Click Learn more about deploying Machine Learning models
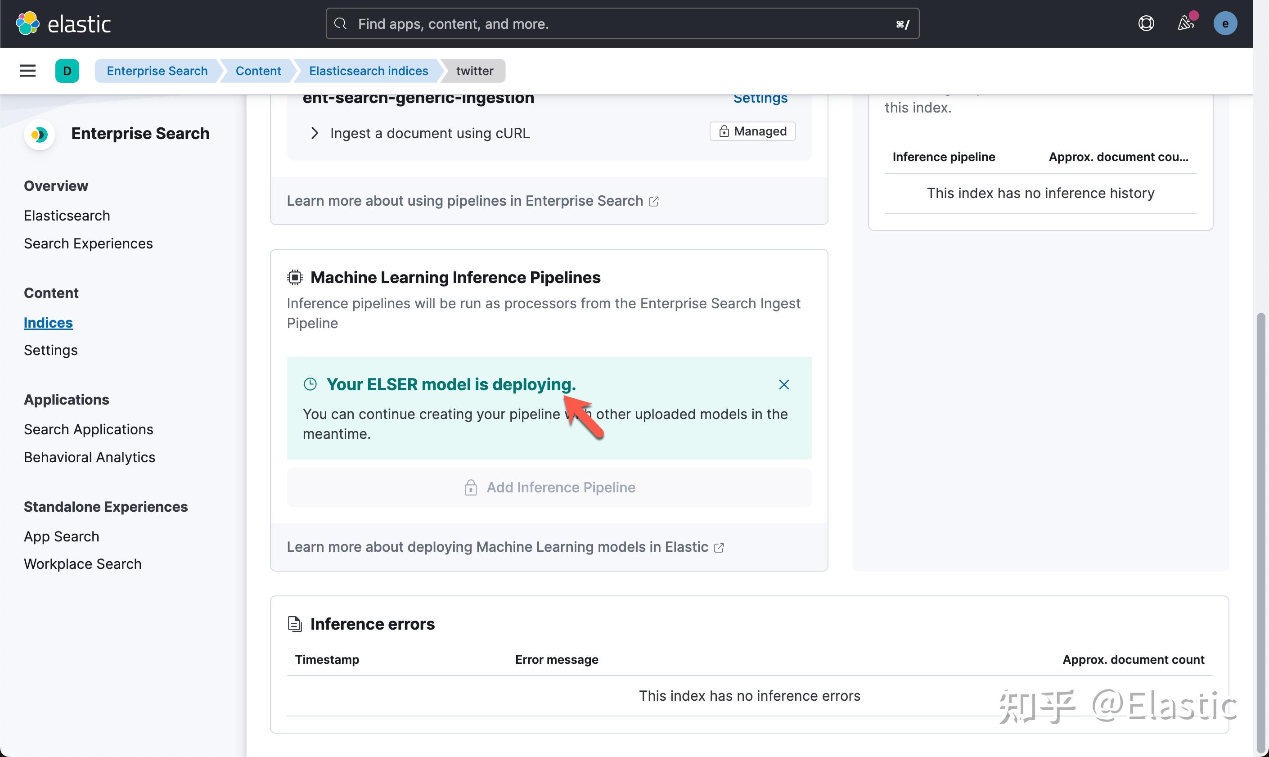The width and height of the screenshot is (1269, 757). (497, 546)
